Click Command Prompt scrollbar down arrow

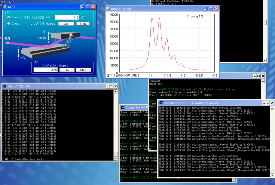(115, 159)
